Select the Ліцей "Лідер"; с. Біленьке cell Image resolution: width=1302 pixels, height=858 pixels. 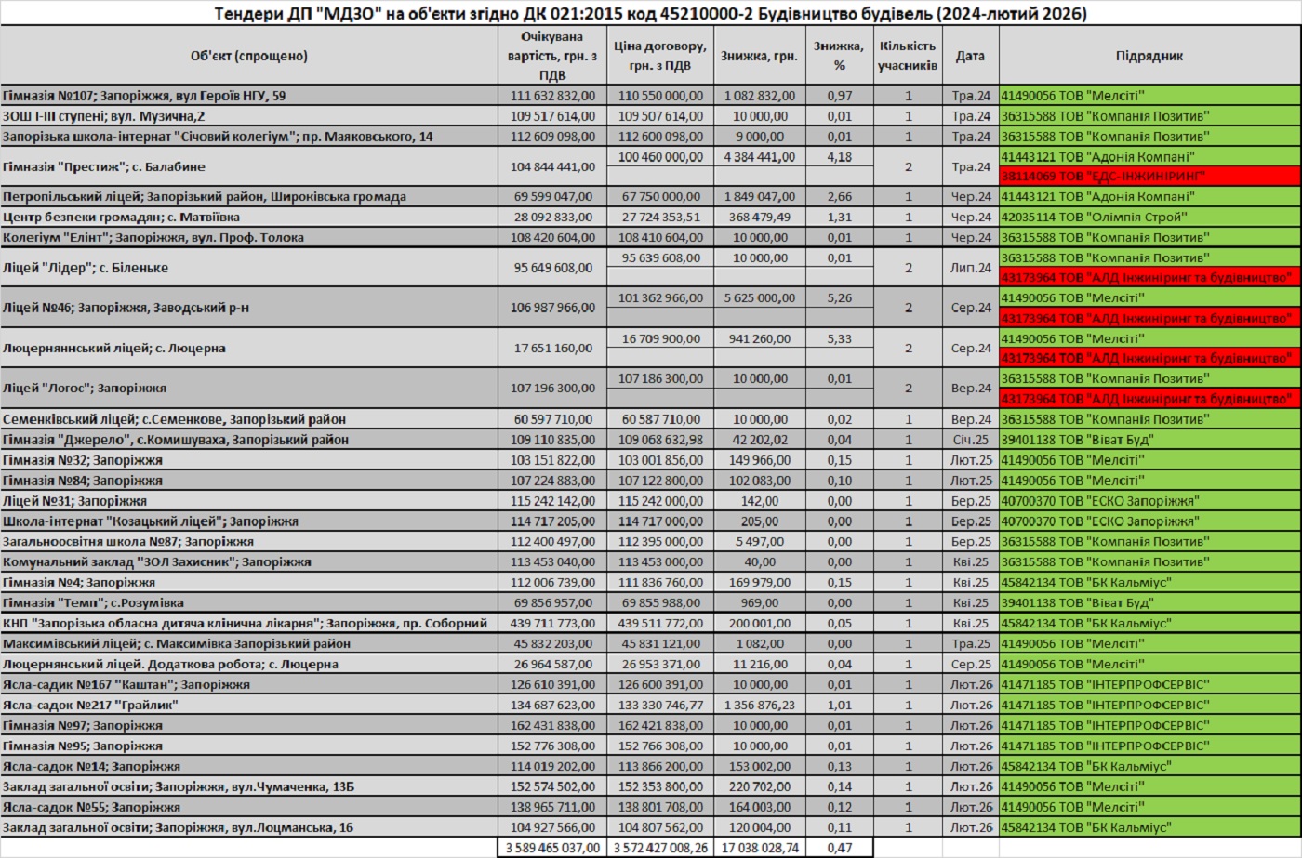coord(248,268)
